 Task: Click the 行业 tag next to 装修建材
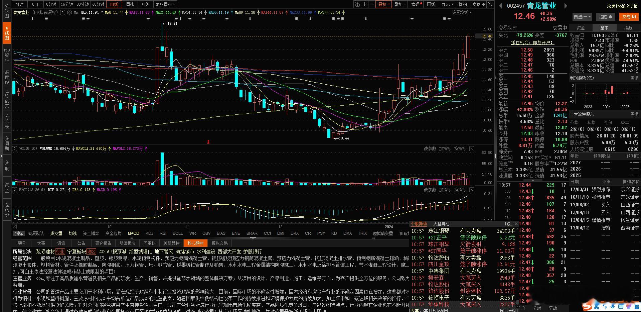[x=60, y=251]
